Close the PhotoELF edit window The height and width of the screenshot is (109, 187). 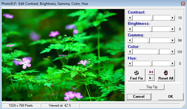(183, 4)
